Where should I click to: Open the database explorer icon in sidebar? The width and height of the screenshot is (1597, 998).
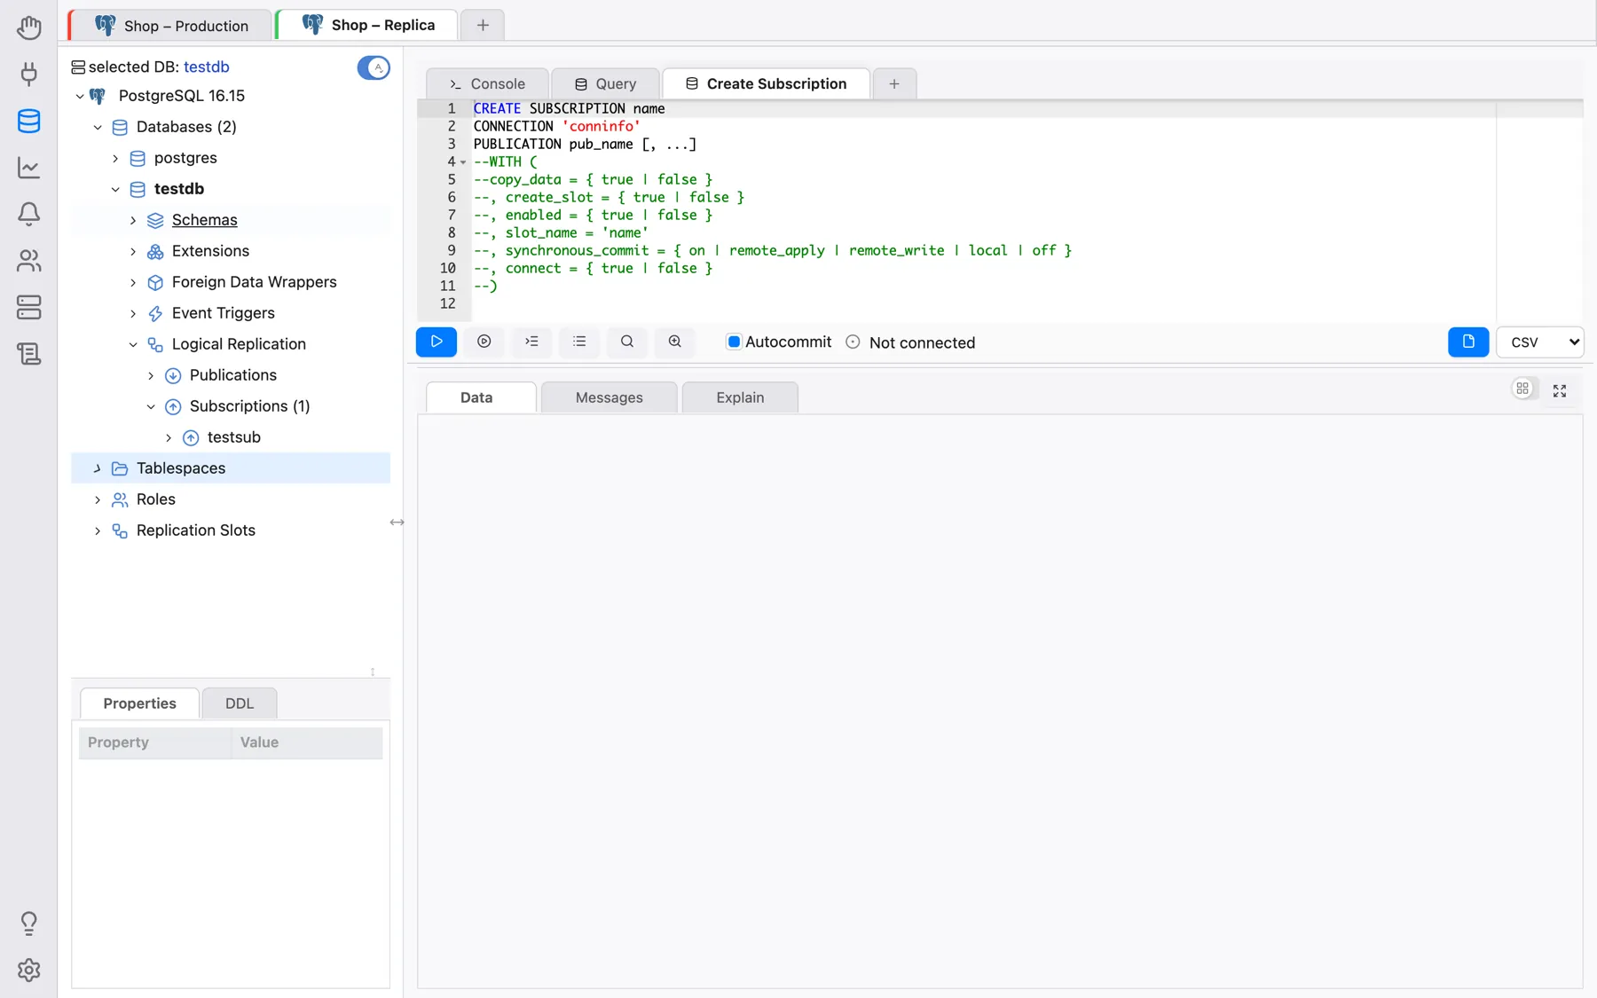28,121
